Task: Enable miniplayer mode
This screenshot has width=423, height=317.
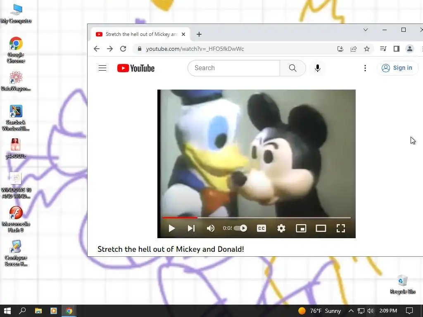Action: 301,228
